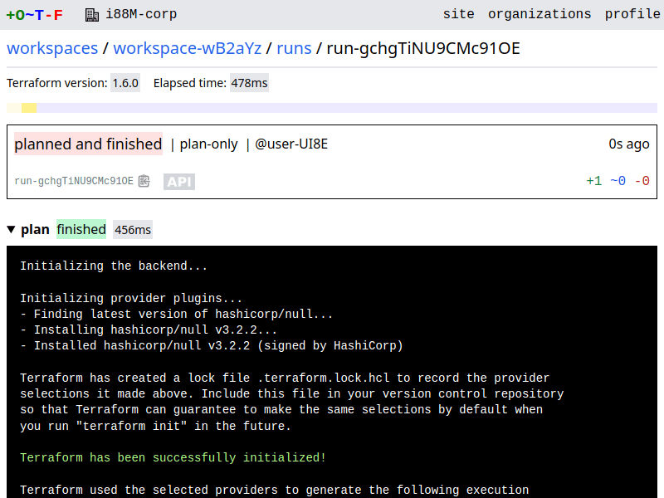This screenshot has width=664, height=498.
Task: Click 'Terraform has created a lock file' line
Action: (285, 378)
